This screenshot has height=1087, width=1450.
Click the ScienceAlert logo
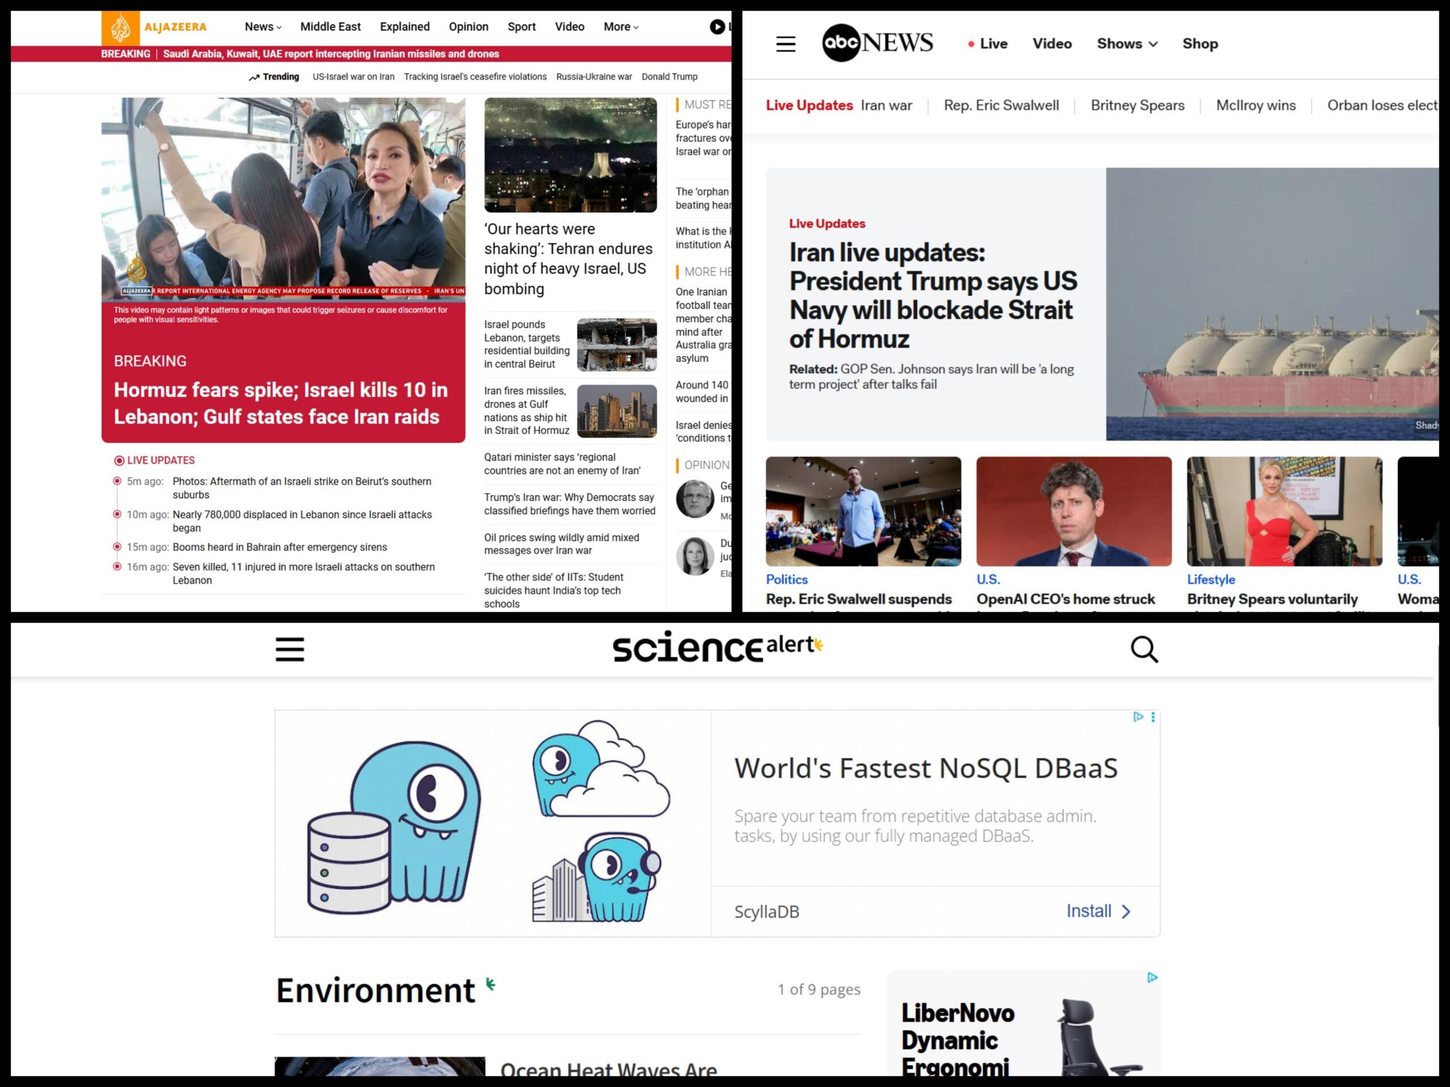tap(717, 647)
